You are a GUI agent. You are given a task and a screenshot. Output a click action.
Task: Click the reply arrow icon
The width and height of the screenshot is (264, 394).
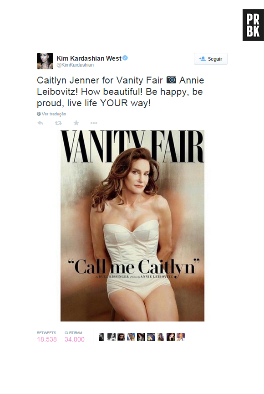coord(40,123)
